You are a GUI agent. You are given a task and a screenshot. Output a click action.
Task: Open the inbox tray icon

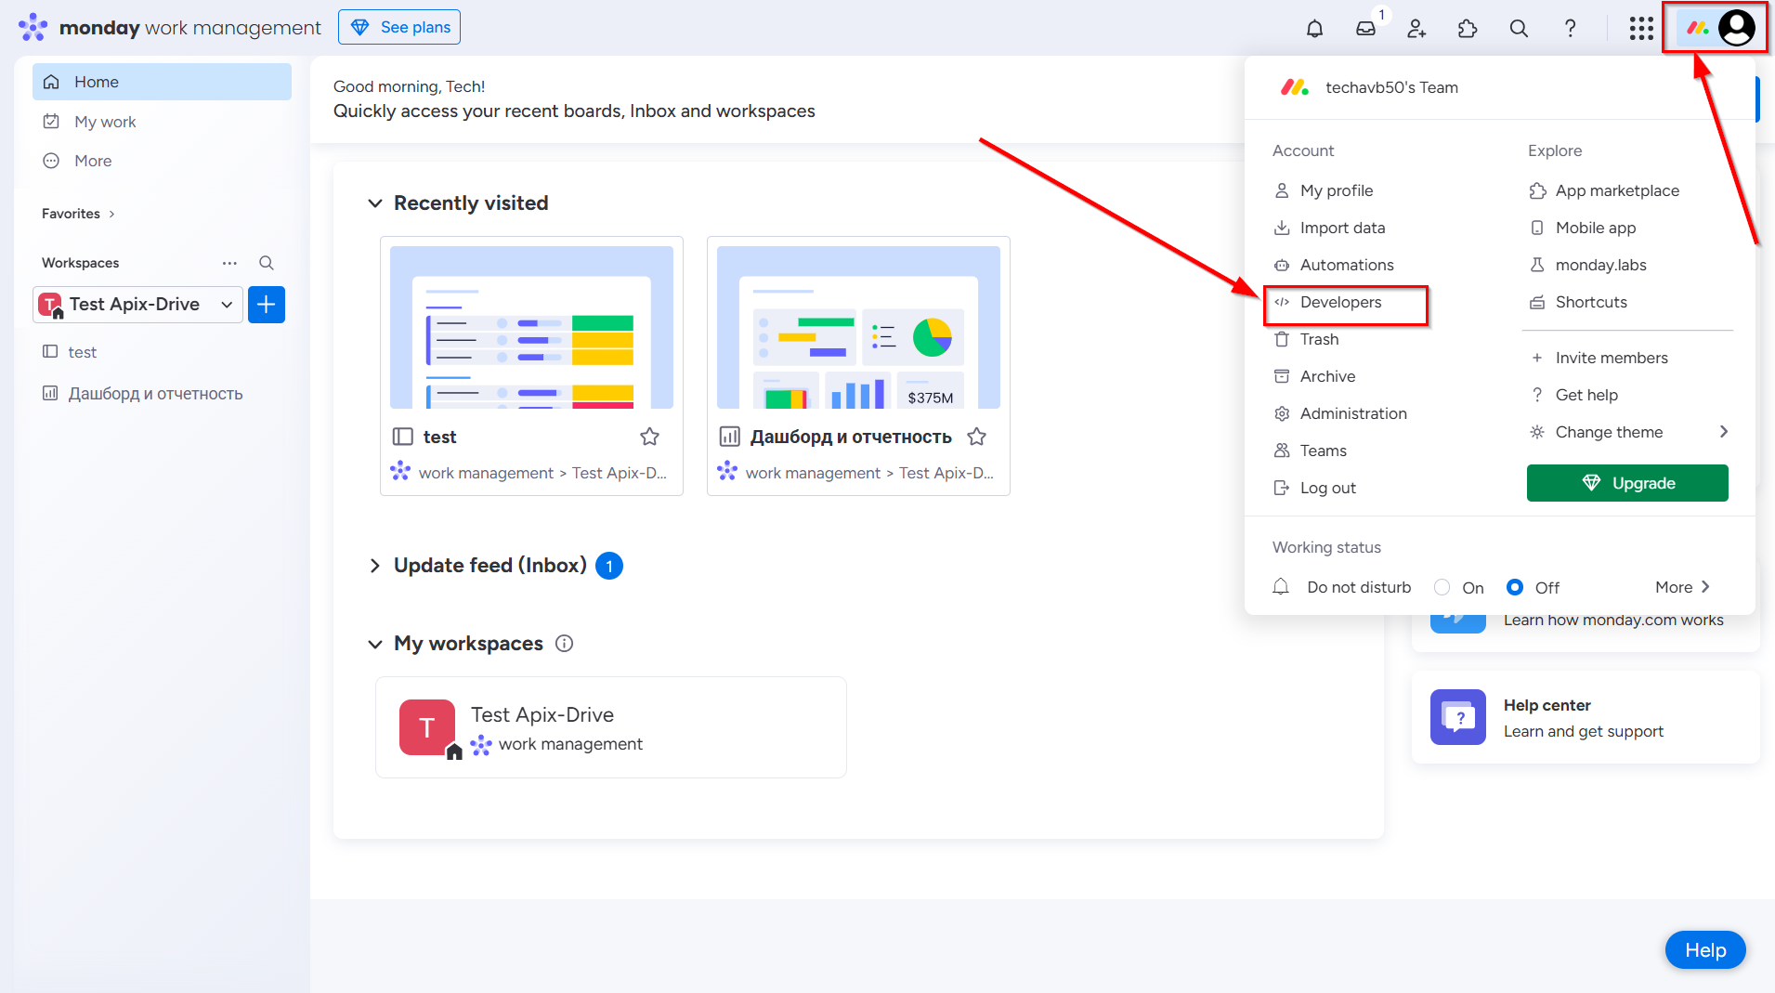point(1365,28)
